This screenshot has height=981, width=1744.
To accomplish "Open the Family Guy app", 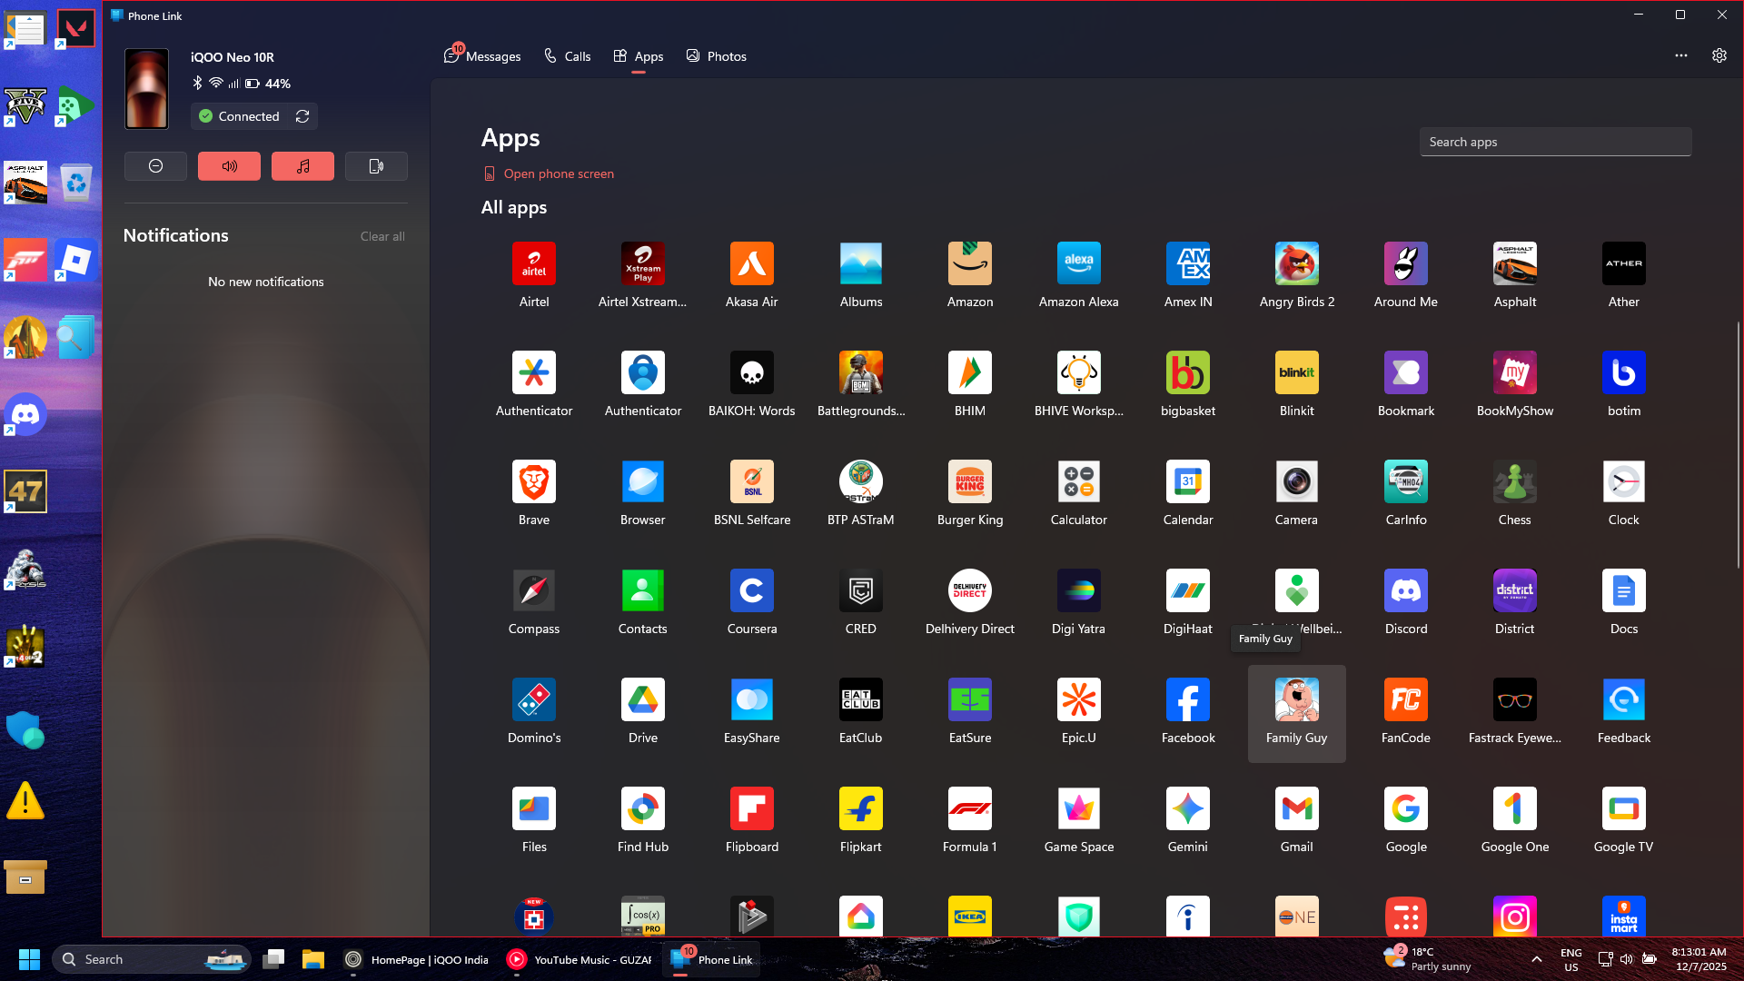I will (1296, 700).
